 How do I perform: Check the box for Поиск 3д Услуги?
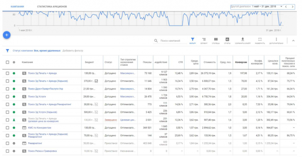(7, 97)
